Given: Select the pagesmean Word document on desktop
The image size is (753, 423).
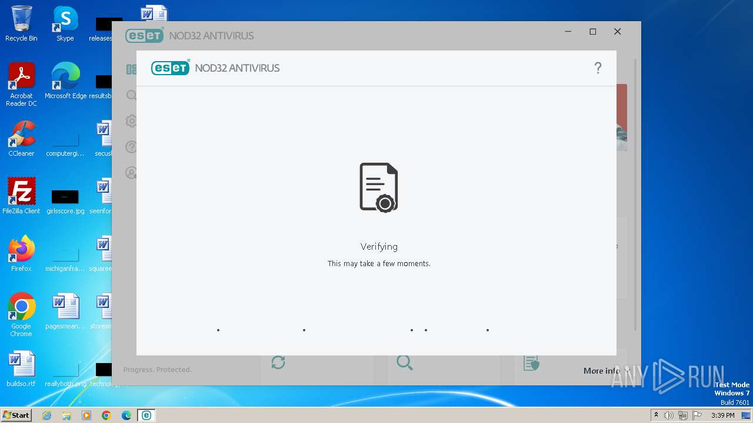Looking at the screenshot, I should click(65, 311).
